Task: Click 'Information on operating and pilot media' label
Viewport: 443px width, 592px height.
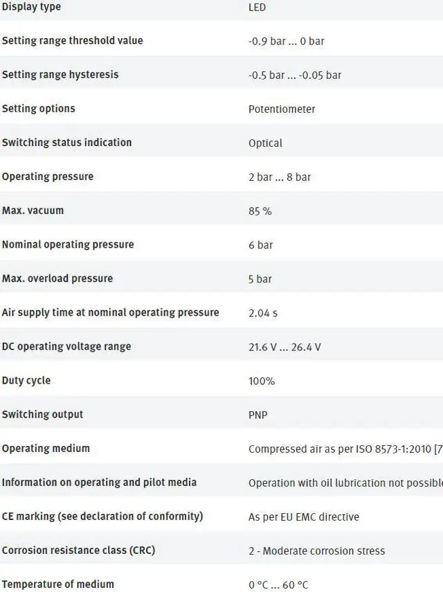Action: pyautogui.click(x=99, y=482)
